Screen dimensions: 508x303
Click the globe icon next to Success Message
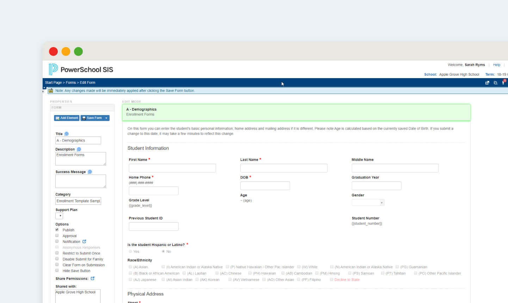90,172
